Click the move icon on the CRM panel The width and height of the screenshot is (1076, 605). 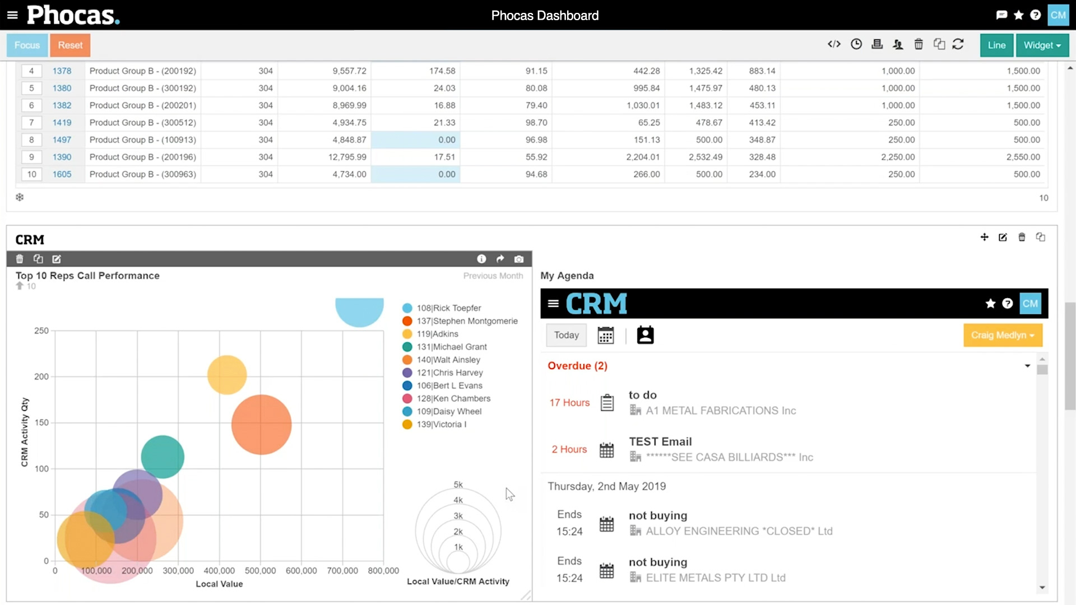(984, 238)
